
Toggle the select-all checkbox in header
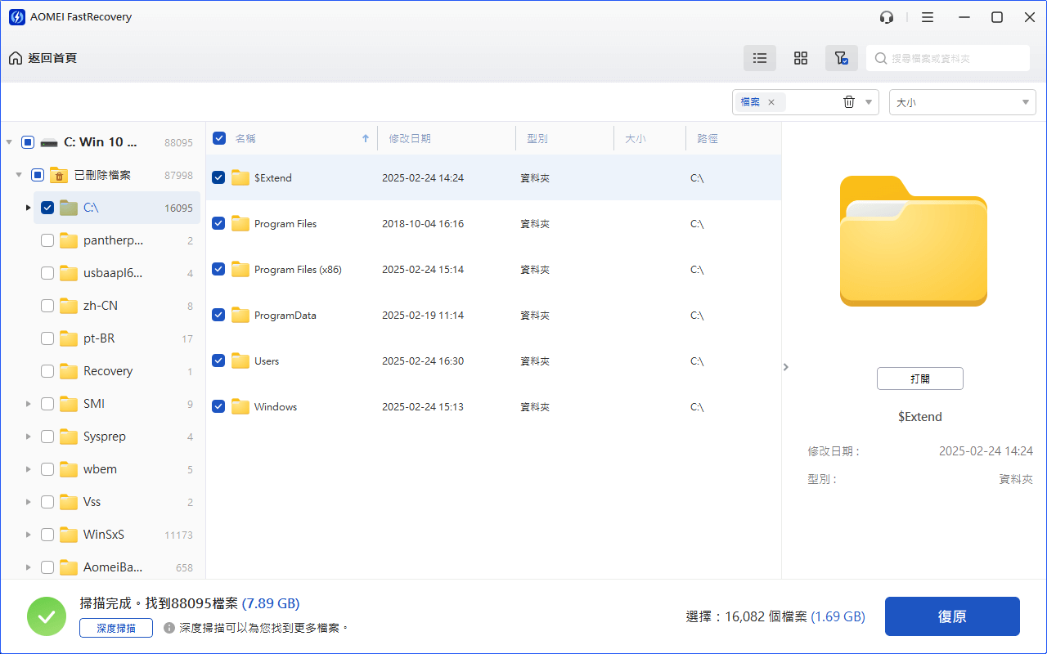point(219,138)
